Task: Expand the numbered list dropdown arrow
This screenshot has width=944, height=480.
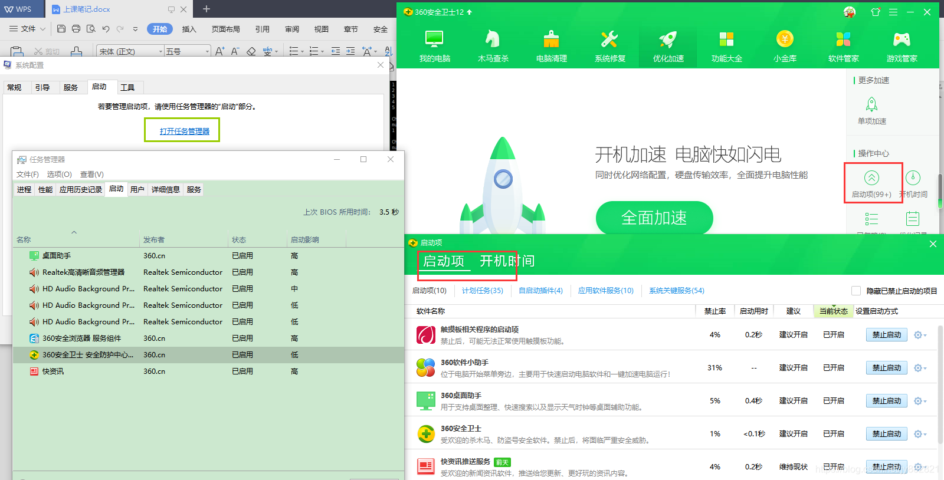Action: [322, 52]
